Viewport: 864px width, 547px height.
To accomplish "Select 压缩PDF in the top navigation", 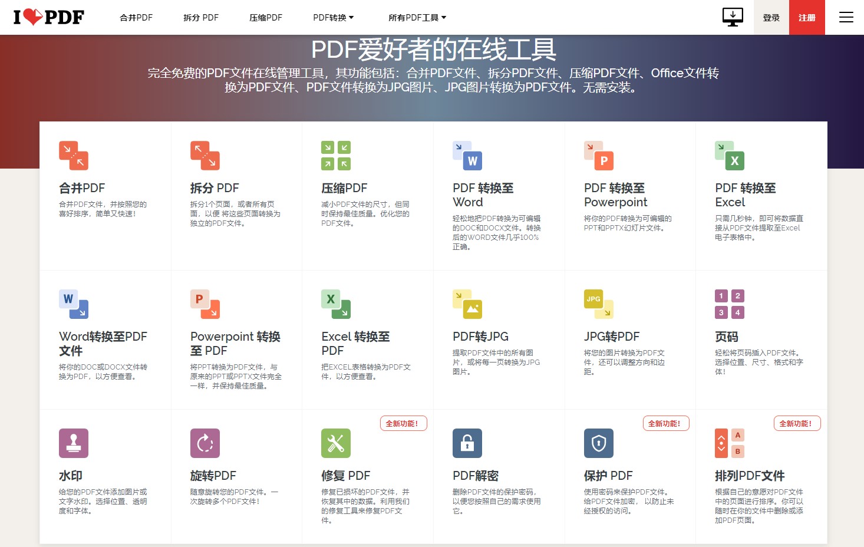I will [x=266, y=18].
